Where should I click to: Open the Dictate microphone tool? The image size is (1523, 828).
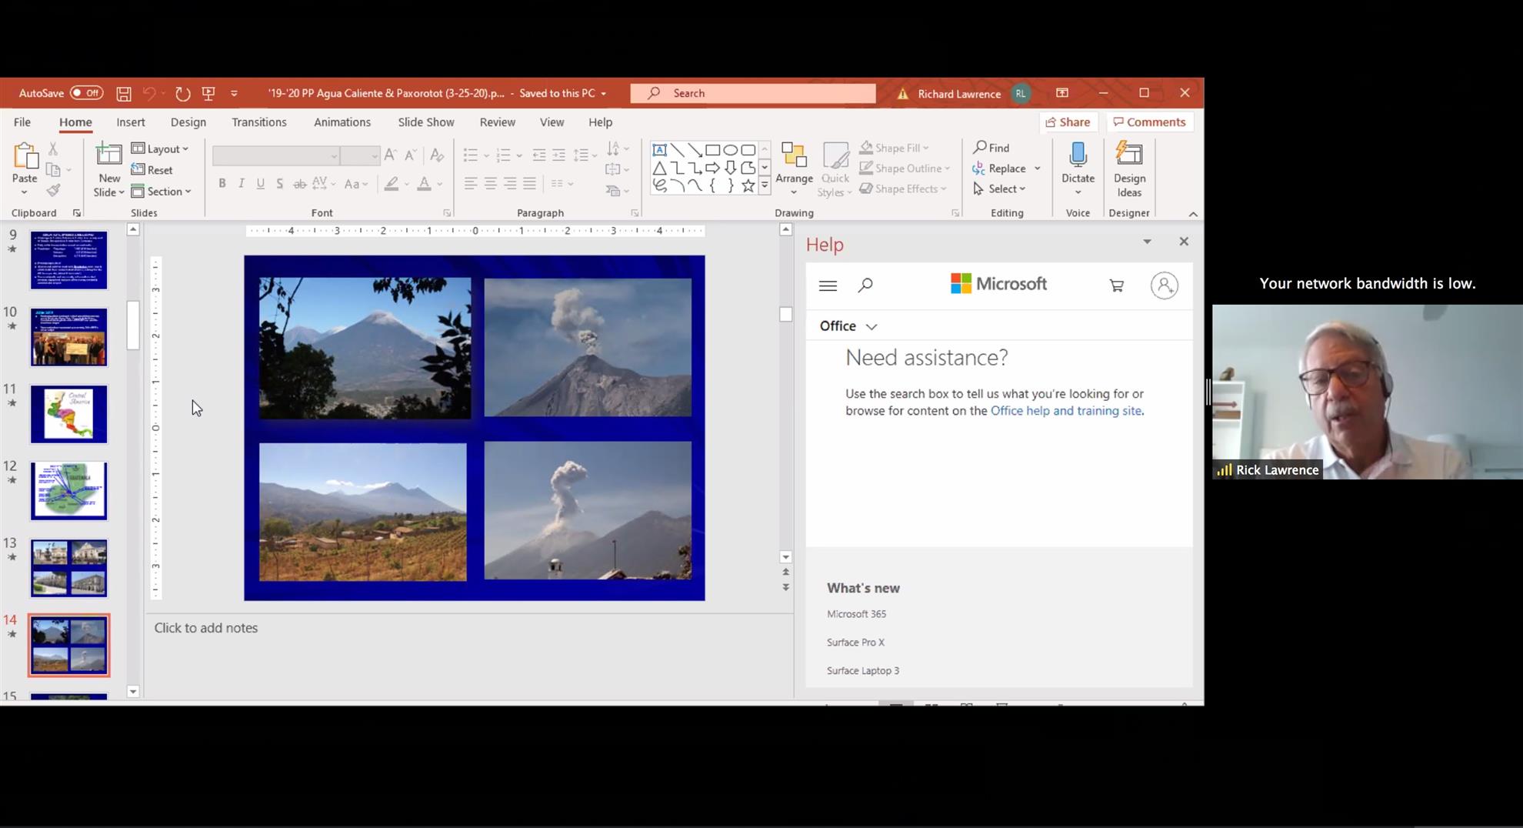[1078, 158]
